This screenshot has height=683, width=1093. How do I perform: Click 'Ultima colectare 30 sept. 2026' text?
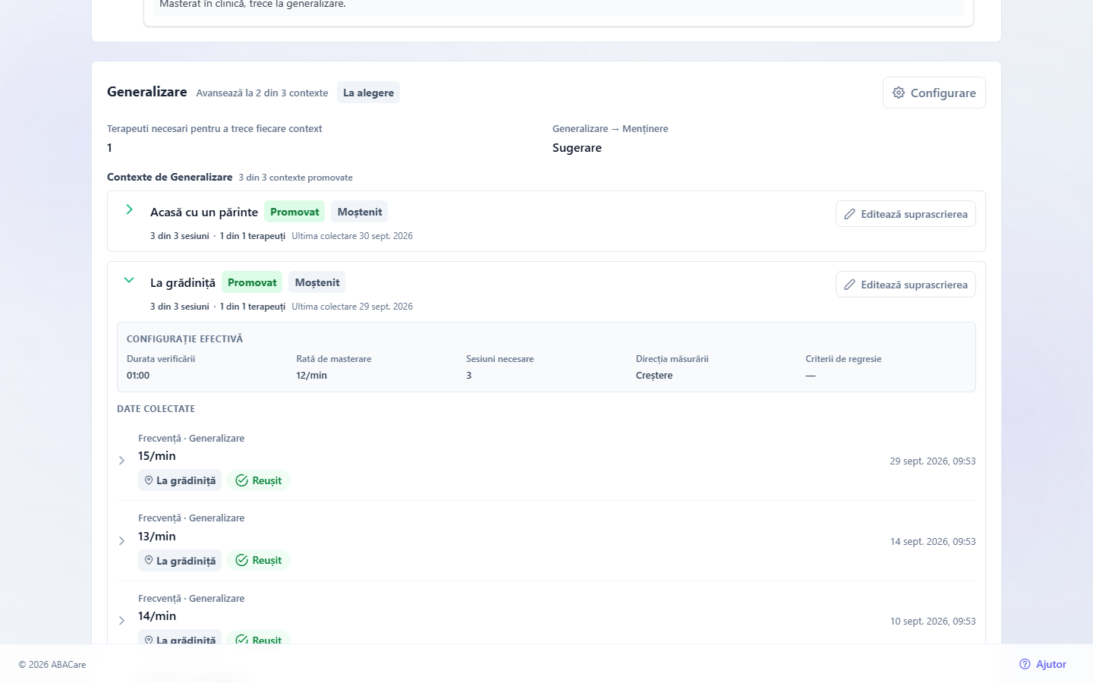coord(352,236)
